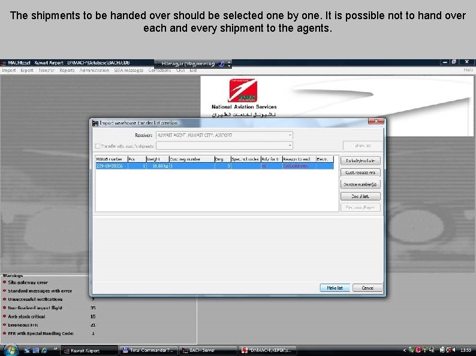The height and width of the screenshot is (356, 476).
Task: Click the 10,00 kg weight cell
Action: [x=157, y=166]
